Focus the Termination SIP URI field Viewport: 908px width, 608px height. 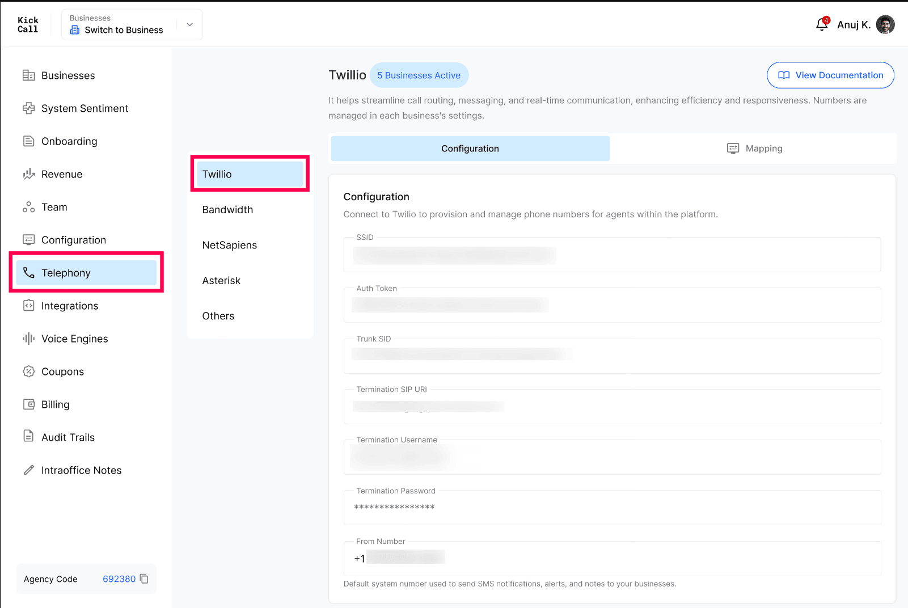click(x=612, y=407)
